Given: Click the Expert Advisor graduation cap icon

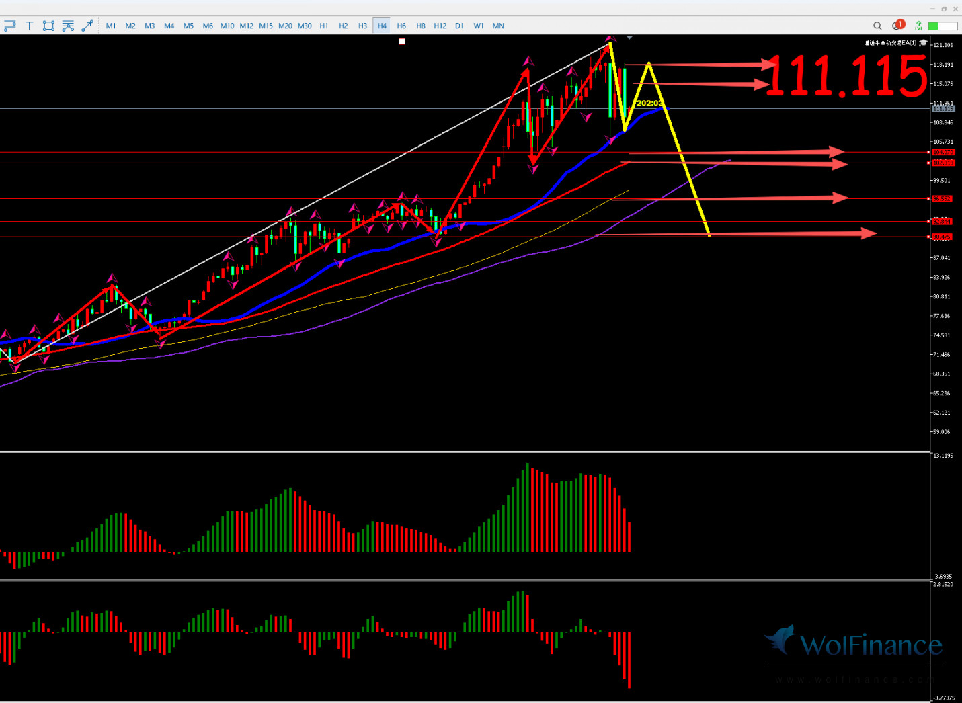Looking at the screenshot, I should [x=924, y=42].
